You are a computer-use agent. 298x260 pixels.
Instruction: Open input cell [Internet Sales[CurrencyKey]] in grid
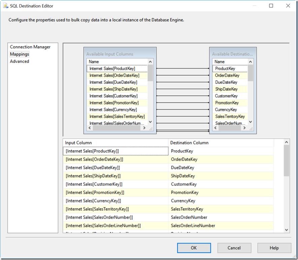click(x=115, y=201)
